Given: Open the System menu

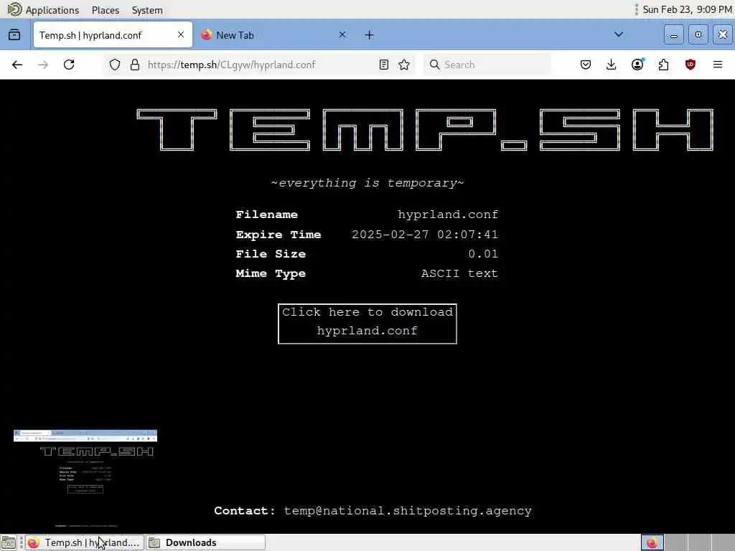Looking at the screenshot, I should point(147,10).
